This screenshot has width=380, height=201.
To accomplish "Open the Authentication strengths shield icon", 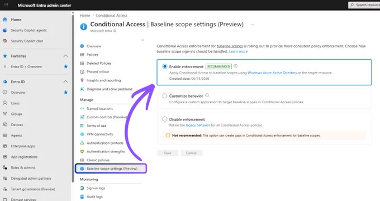I will coord(82,151).
